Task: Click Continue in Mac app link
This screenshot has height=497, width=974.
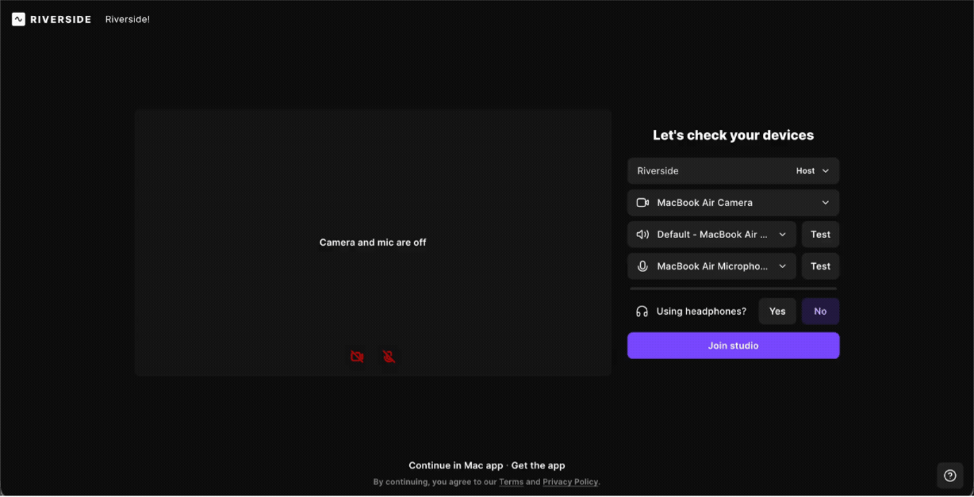Action: pyautogui.click(x=456, y=465)
